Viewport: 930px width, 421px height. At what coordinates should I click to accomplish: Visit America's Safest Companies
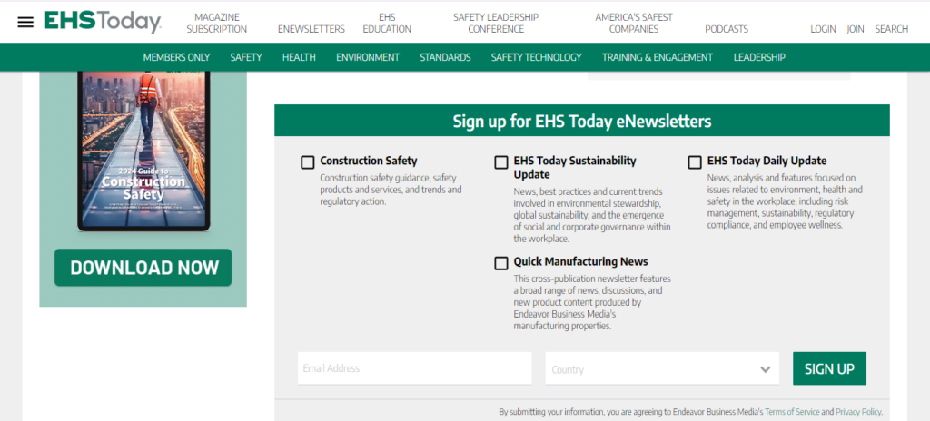pos(633,23)
